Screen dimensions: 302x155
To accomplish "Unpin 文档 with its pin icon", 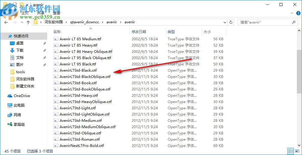I will click(44, 58).
